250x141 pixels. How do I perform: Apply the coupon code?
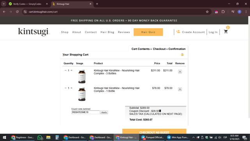[x=104, y=112]
